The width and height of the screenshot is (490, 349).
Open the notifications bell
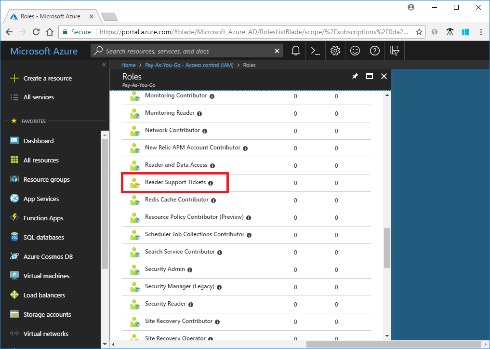click(296, 51)
